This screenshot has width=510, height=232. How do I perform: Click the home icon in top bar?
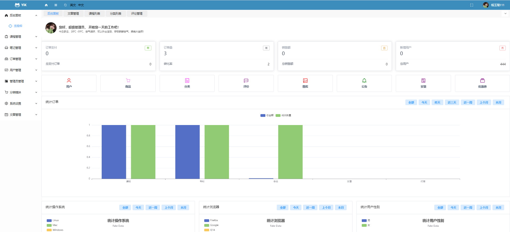pyautogui.click(x=46, y=5)
